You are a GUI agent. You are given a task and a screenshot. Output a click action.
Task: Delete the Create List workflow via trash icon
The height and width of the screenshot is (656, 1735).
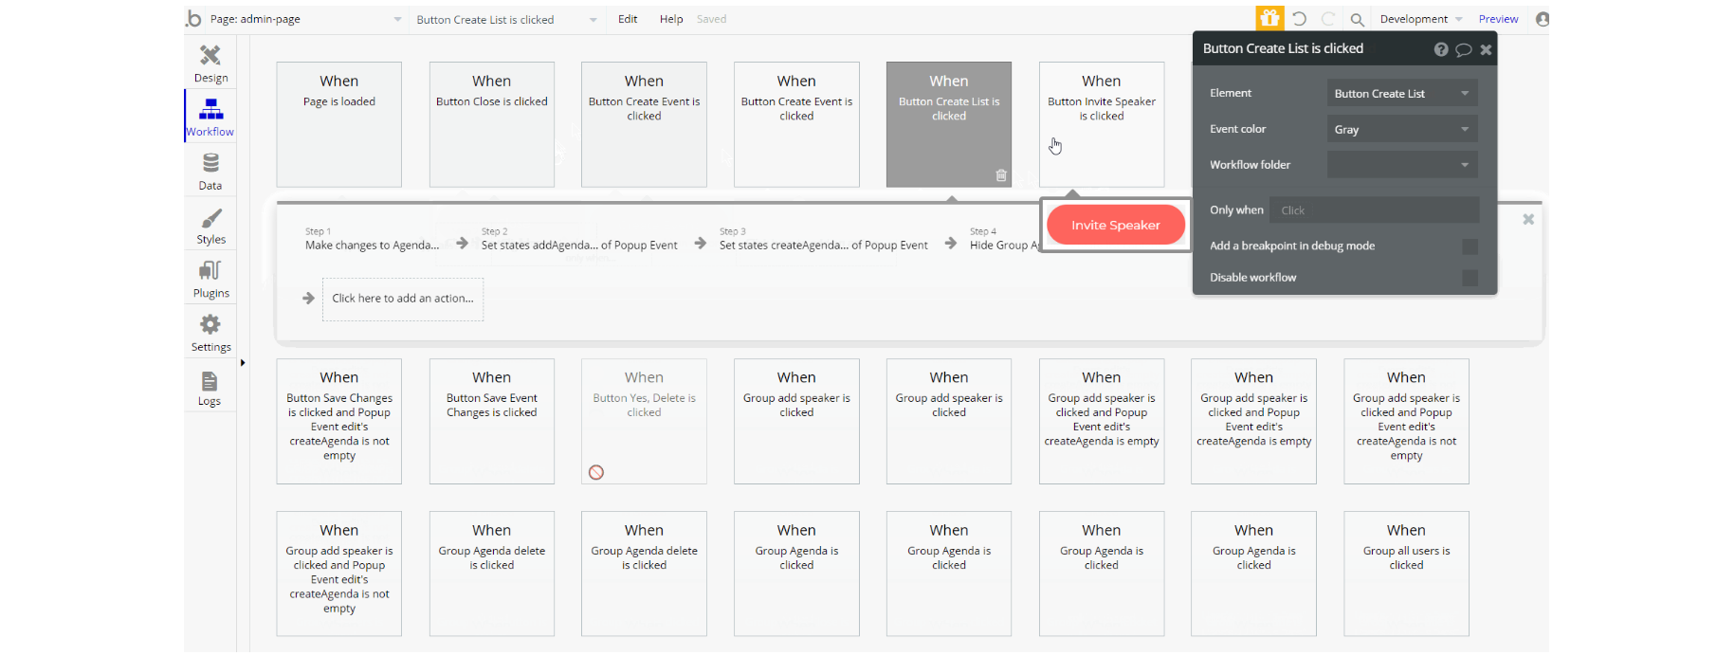(1001, 175)
